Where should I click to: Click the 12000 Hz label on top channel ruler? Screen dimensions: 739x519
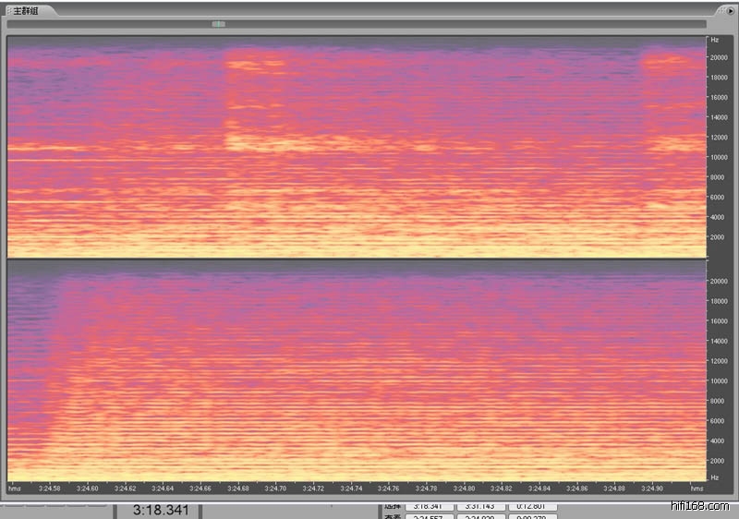point(721,138)
